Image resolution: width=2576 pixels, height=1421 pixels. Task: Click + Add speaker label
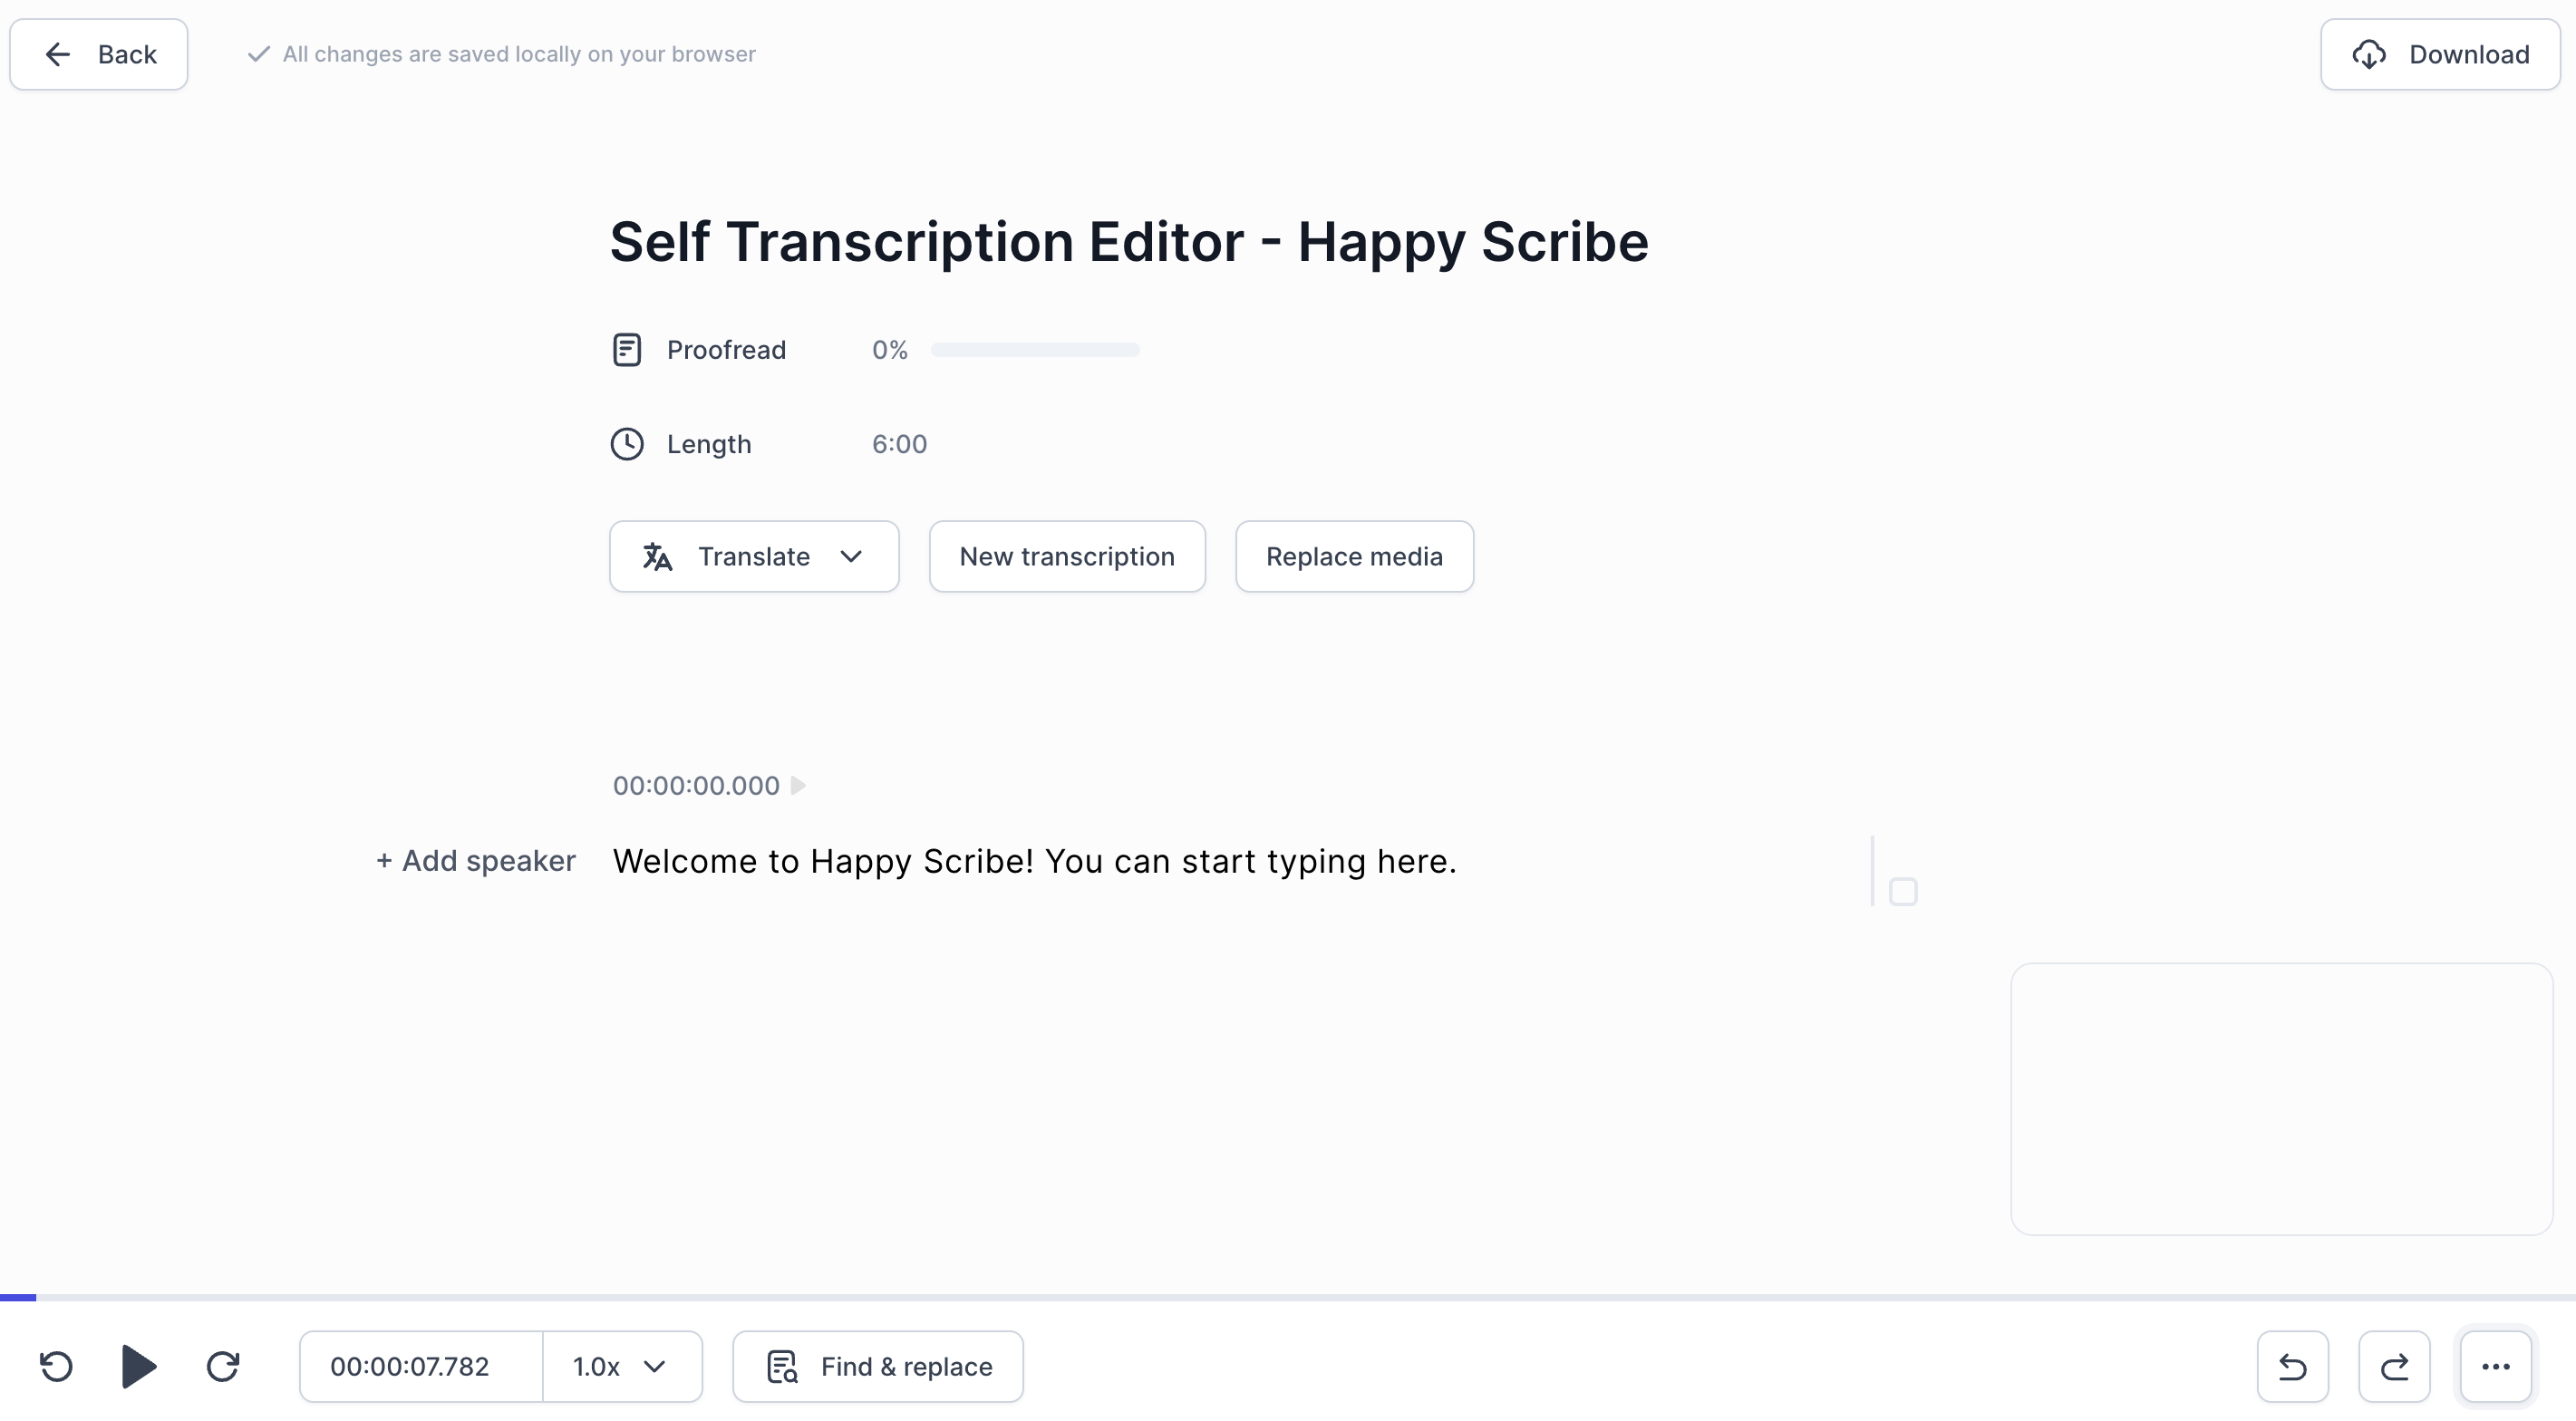pyautogui.click(x=476, y=861)
